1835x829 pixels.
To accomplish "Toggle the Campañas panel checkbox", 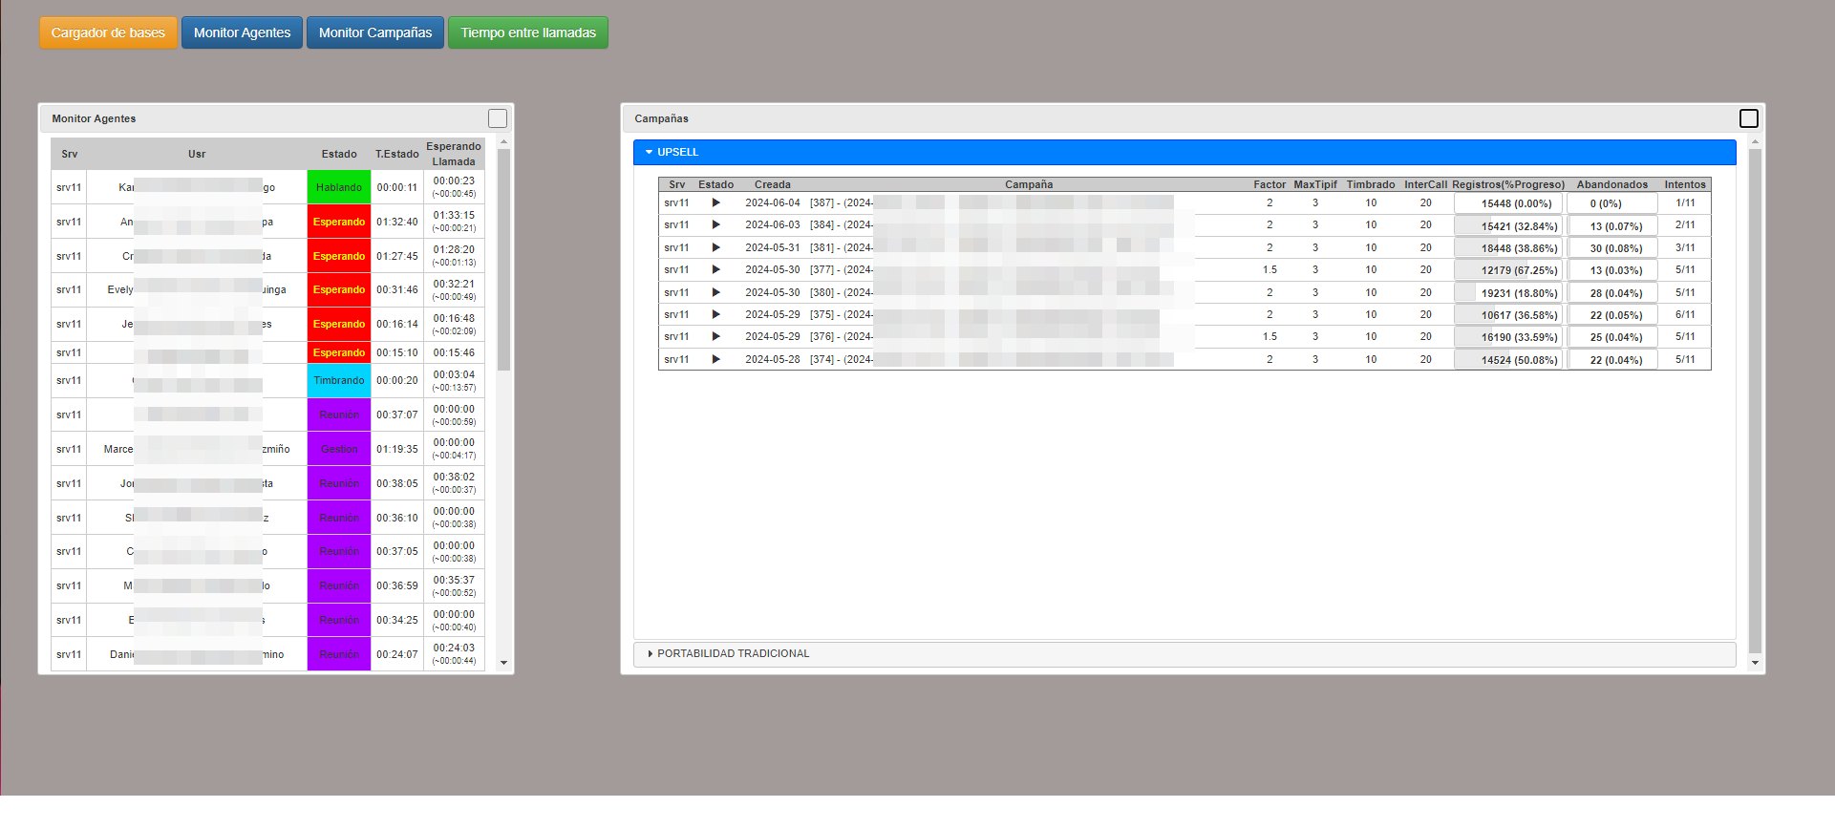I will coord(1748,118).
